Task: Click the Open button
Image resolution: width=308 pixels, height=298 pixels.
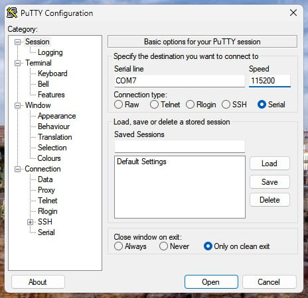Action: coord(211,282)
